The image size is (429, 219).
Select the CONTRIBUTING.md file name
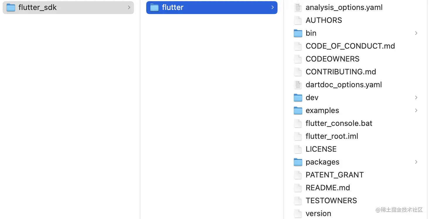[x=341, y=72]
